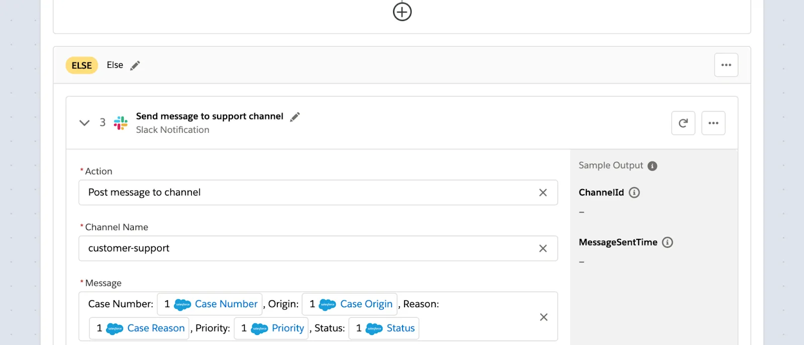Click the plus icon to add a step
The width and height of the screenshot is (804, 345).
point(402,12)
